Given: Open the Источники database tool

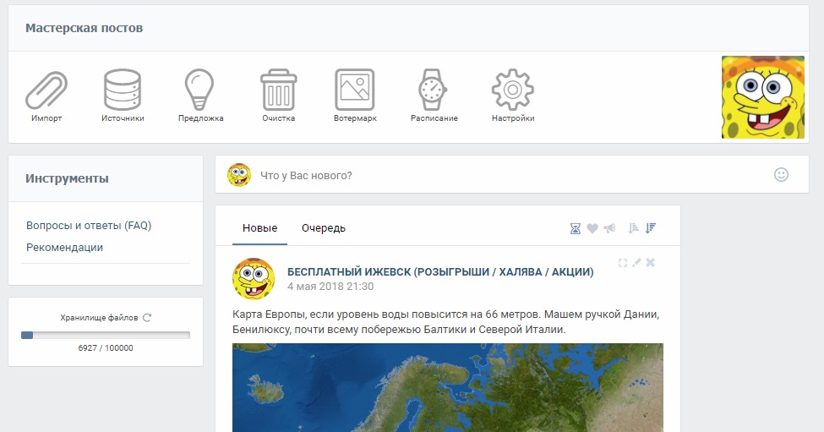Looking at the screenshot, I should click(x=123, y=96).
